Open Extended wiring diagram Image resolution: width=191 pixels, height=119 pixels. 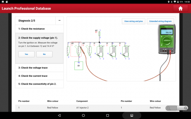click(x=160, y=21)
